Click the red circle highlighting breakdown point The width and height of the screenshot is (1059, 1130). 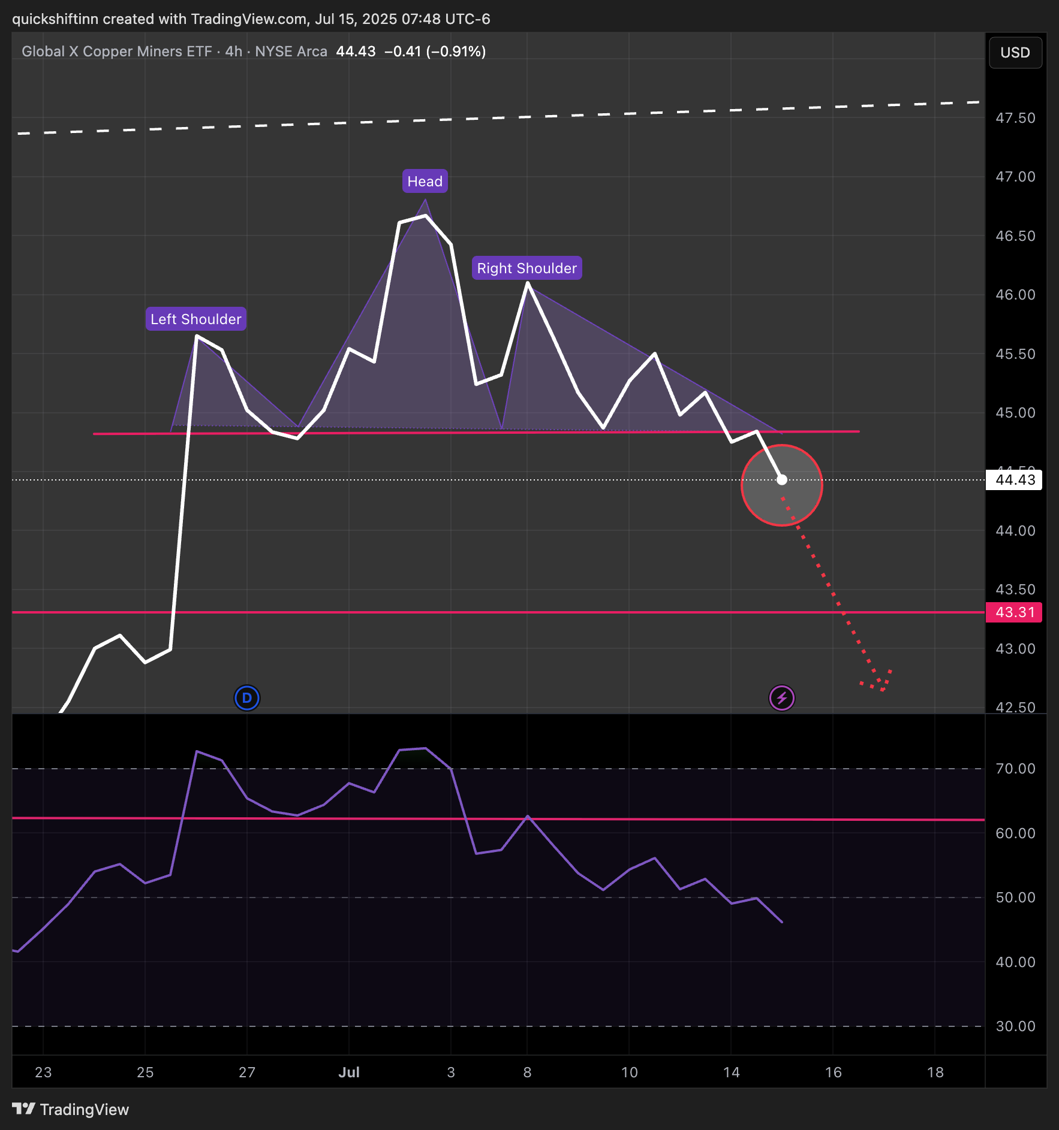point(781,485)
